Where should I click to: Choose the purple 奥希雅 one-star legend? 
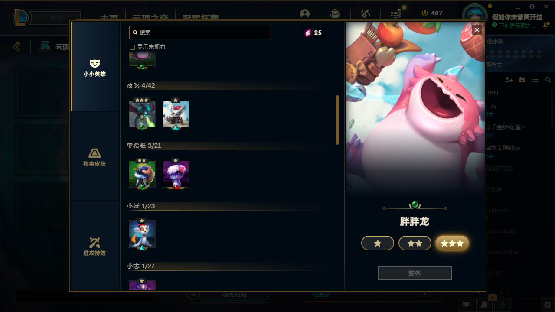pyautogui.click(x=176, y=174)
